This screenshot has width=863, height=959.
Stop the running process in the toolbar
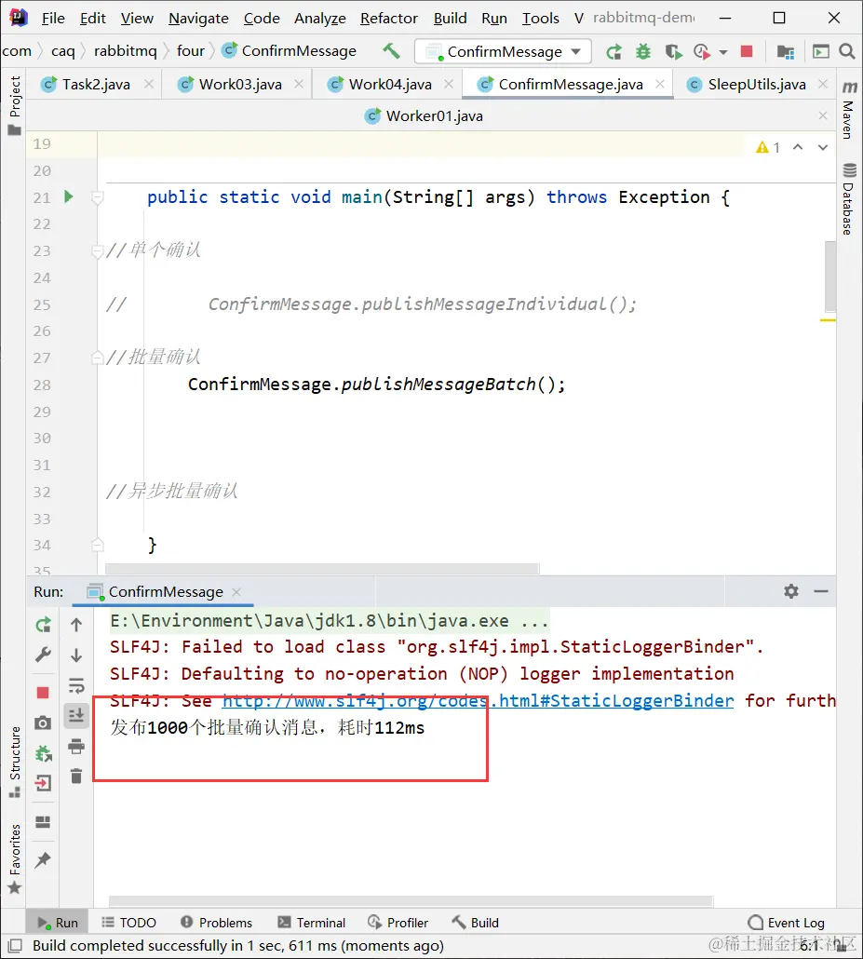(747, 51)
